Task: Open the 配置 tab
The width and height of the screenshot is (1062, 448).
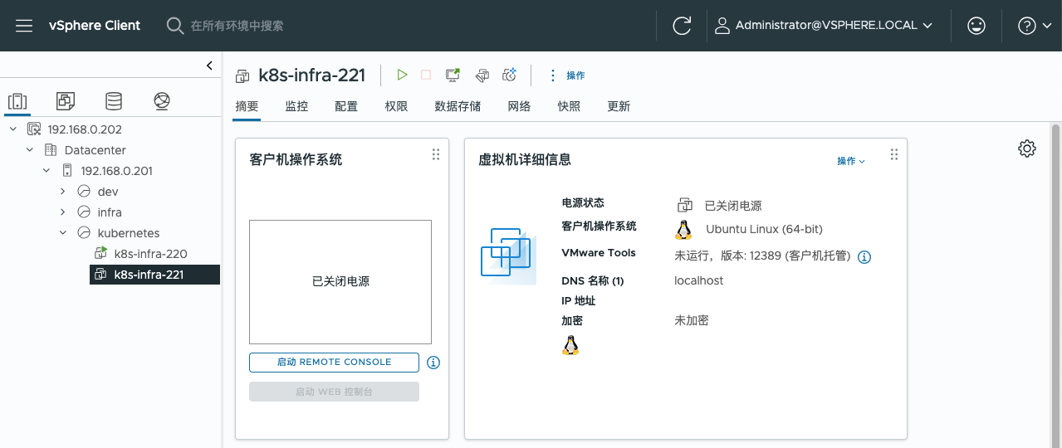Action: pyautogui.click(x=346, y=106)
